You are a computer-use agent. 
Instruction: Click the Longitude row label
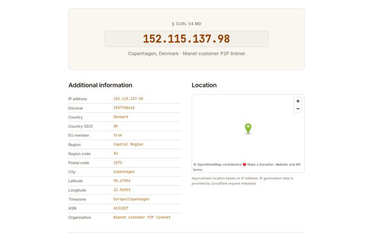click(x=77, y=190)
